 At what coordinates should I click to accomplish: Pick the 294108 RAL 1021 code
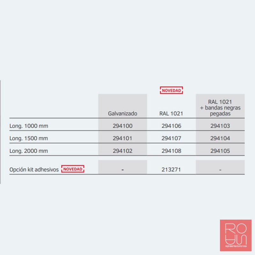coord(171,151)
